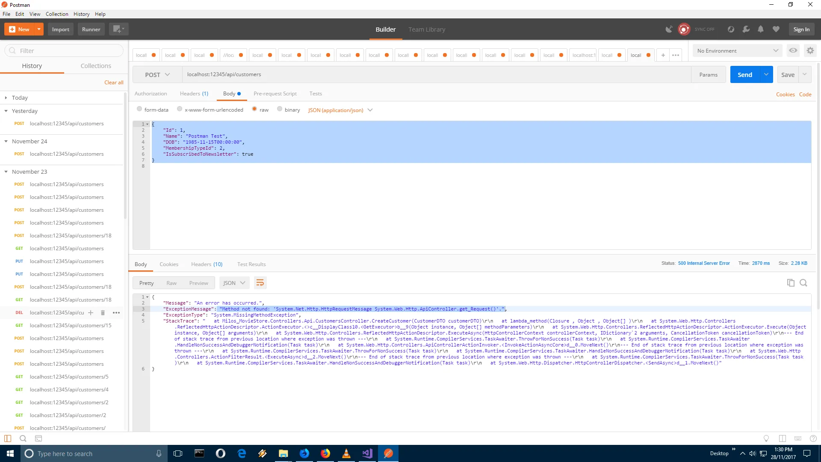Copy response body to clipboard
Screen dimensions: 821x462
[791, 283]
